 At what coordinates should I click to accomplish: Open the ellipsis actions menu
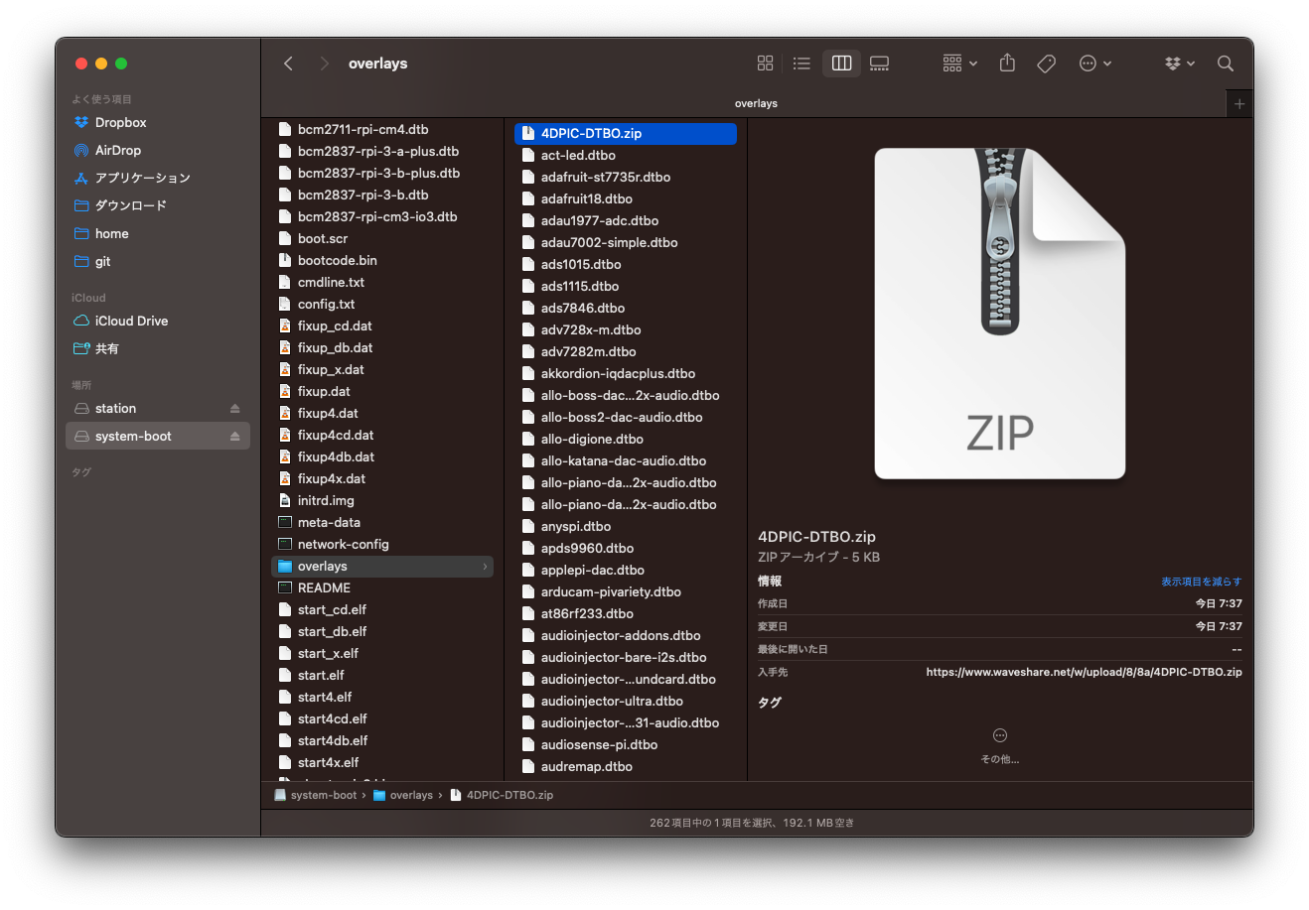coord(1094,64)
